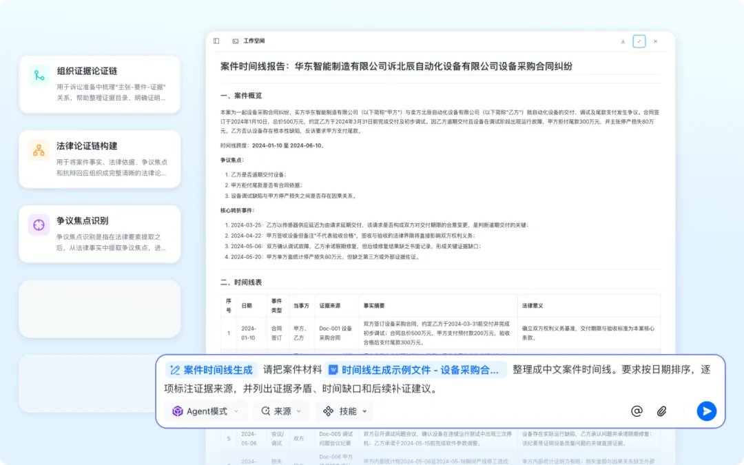Click the 2024-05-06 turning point list item
744x465 pixels.
(353, 246)
